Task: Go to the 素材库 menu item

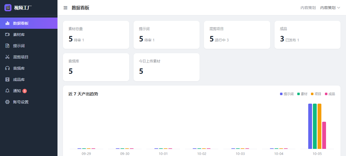Action: click(29, 35)
